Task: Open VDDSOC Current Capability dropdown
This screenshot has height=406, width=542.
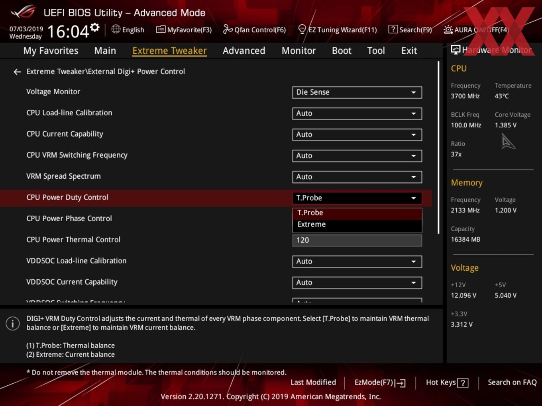Action: pos(357,283)
